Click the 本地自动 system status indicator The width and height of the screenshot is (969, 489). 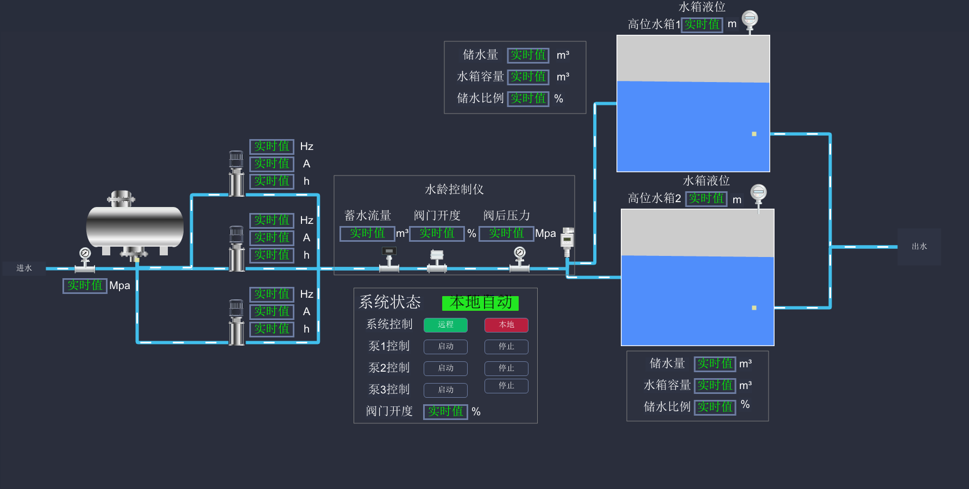point(480,303)
